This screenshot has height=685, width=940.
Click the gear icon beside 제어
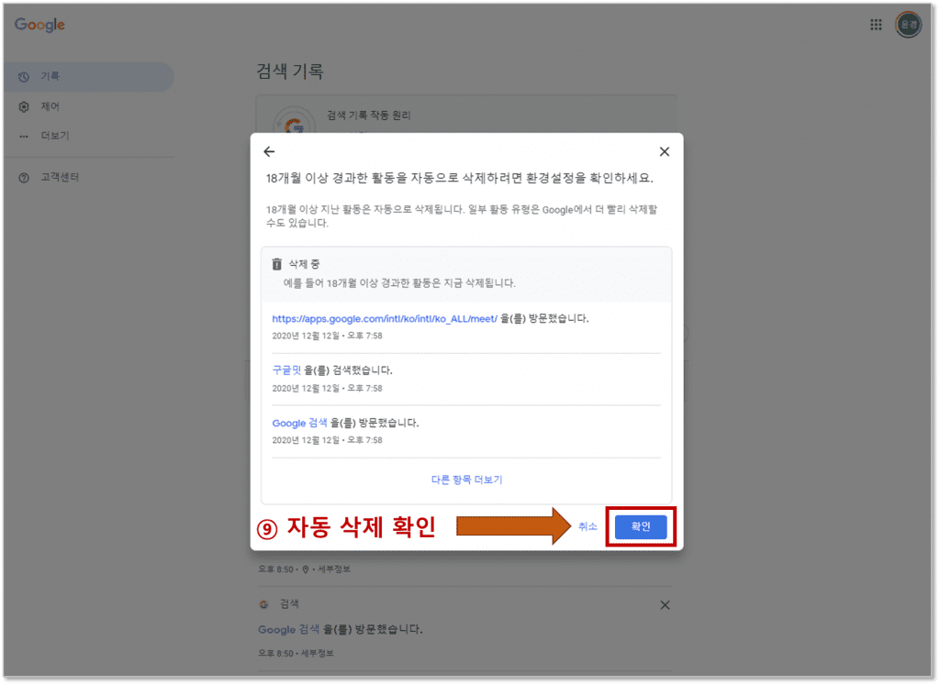[24, 106]
